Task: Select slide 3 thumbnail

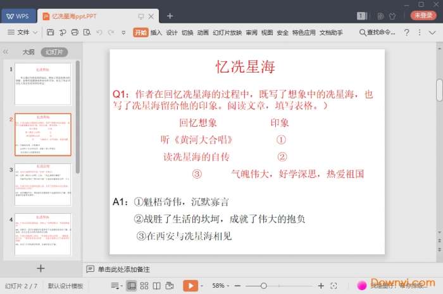Action: [43, 185]
